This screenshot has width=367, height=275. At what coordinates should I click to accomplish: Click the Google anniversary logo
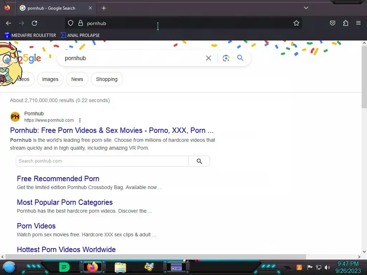coord(29,58)
